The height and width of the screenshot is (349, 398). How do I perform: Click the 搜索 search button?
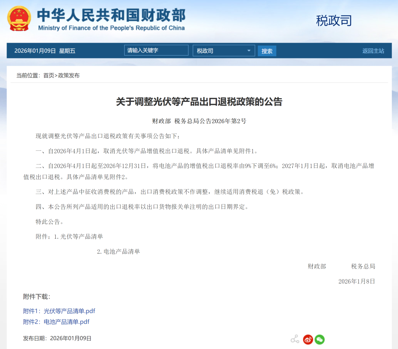(x=266, y=50)
